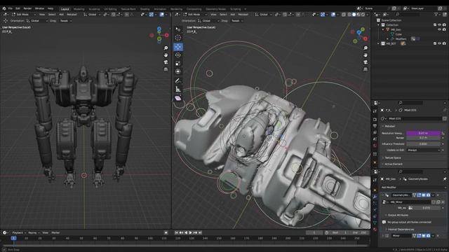Toggle camera view in right viewport
This screenshot has height=252, width=449.
coord(366,62)
